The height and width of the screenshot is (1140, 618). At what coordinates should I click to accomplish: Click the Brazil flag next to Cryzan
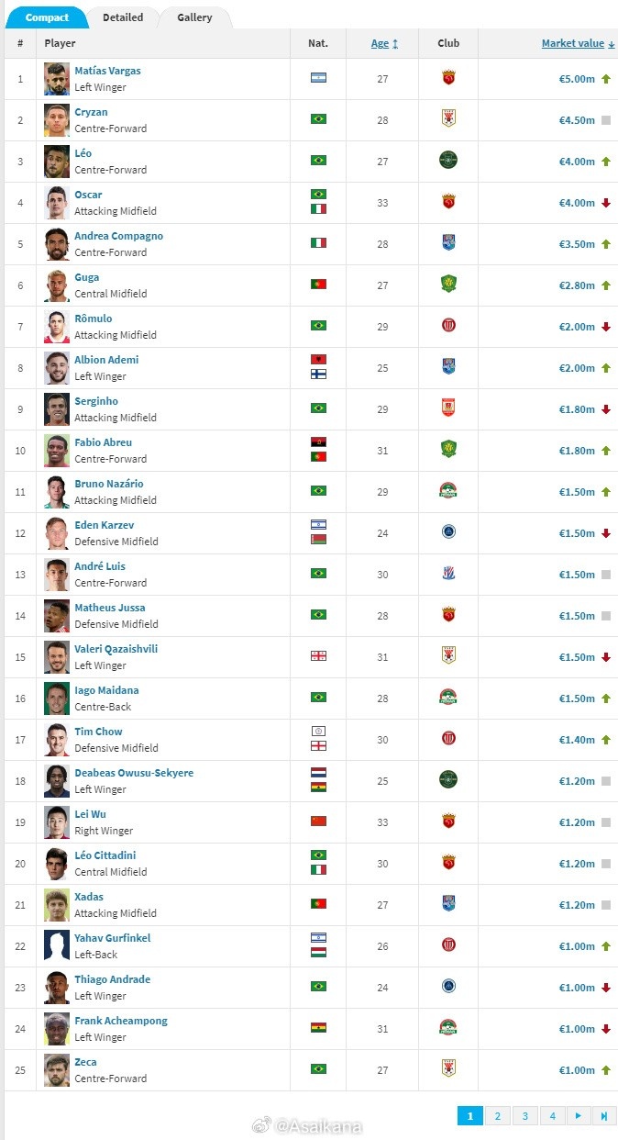coord(318,119)
